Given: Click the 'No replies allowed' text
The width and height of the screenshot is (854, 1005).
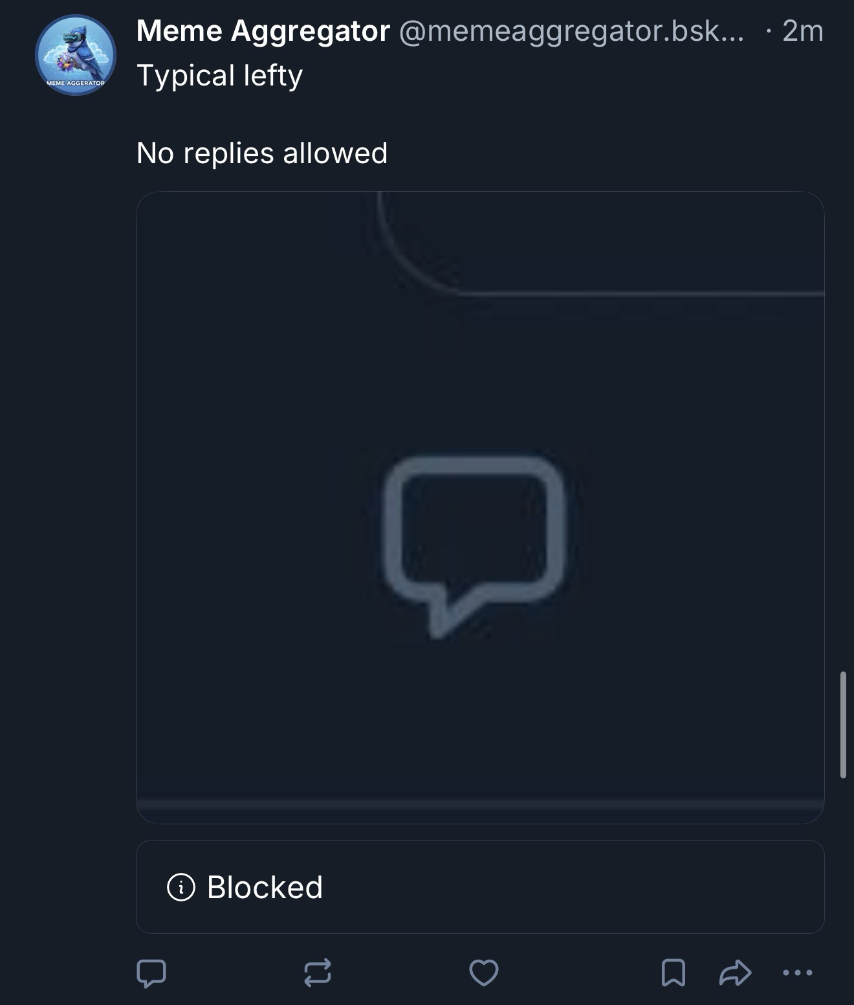Looking at the screenshot, I should [x=262, y=153].
